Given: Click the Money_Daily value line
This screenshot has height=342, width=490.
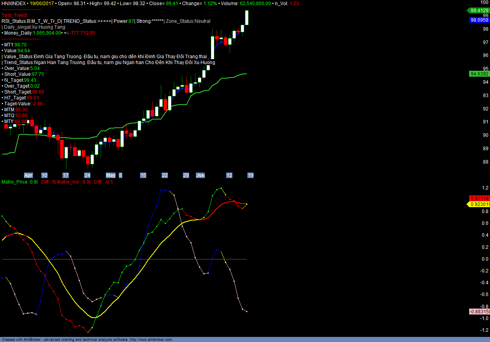Looking at the screenshot, I should (x=48, y=33).
